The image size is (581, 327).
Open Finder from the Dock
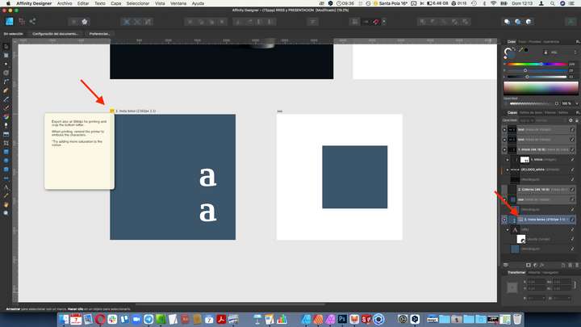64,319
